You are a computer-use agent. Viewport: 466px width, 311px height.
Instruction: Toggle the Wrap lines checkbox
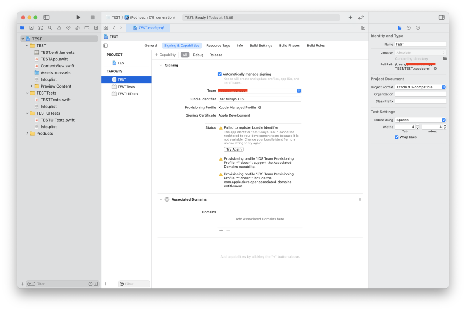[396, 137]
